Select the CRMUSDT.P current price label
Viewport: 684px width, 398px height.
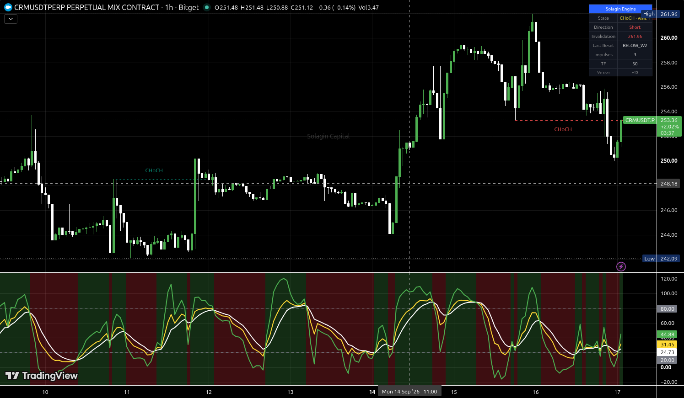(x=640, y=120)
